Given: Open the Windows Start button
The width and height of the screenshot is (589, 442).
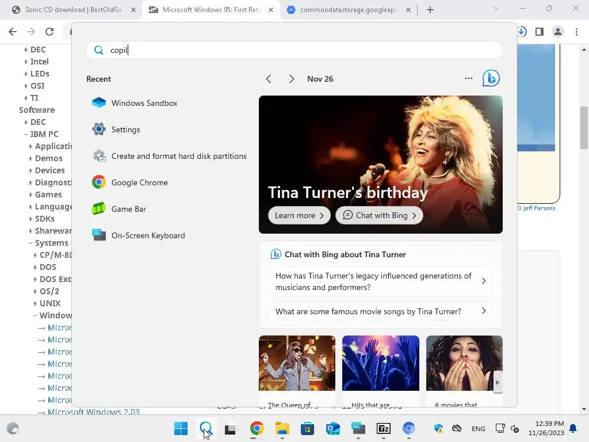Looking at the screenshot, I should [181, 428].
